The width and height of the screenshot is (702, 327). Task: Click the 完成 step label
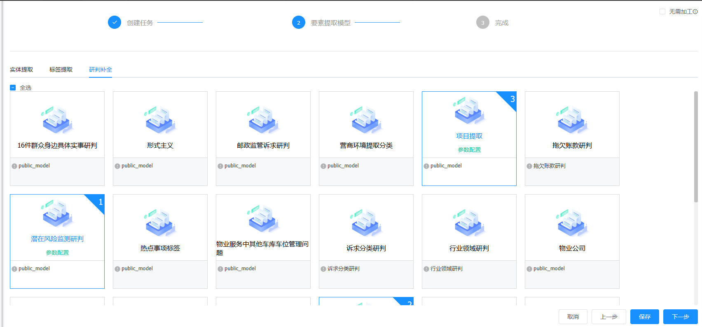click(x=502, y=23)
